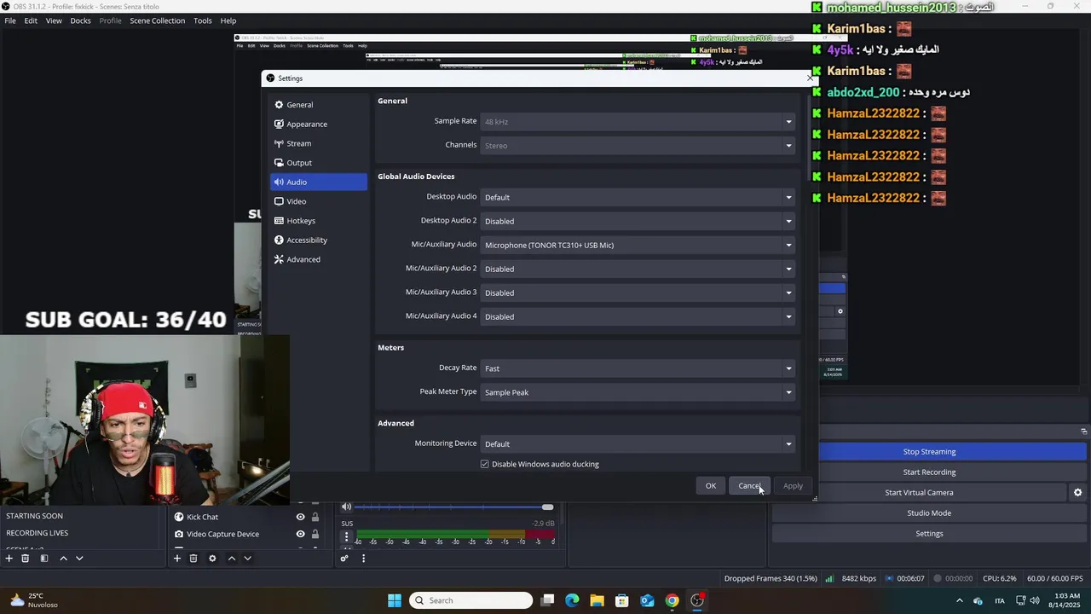Click the Windows taskbar Search box
The height and width of the screenshot is (614, 1091).
click(470, 600)
